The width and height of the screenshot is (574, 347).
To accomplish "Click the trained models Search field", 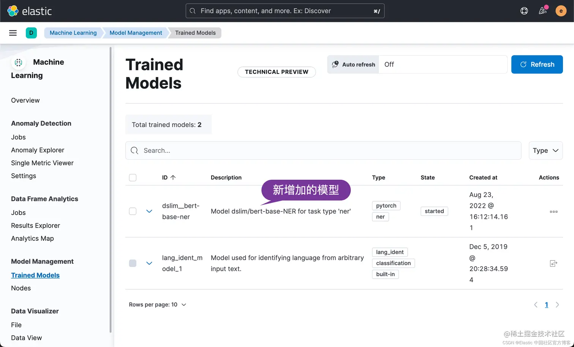I will click(x=323, y=151).
